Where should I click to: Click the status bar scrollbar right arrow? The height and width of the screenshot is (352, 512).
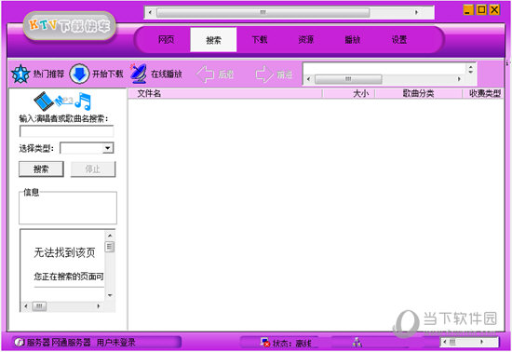point(481,342)
